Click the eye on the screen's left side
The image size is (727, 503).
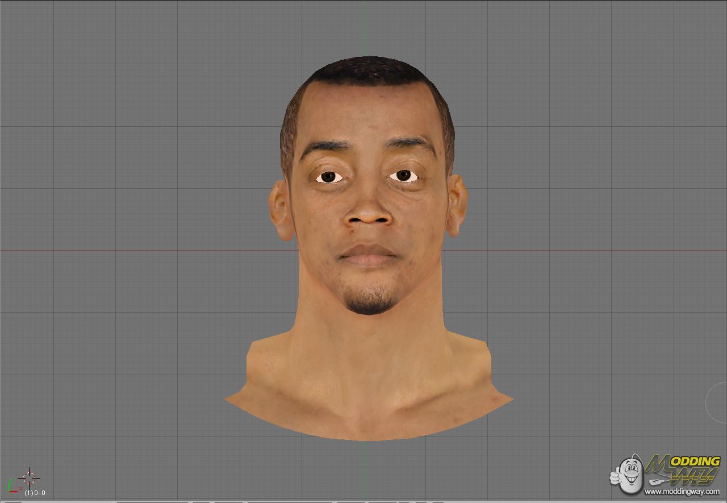(329, 177)
